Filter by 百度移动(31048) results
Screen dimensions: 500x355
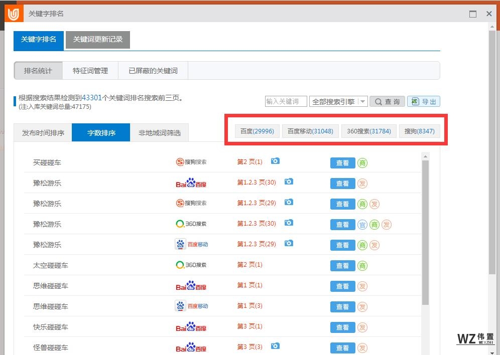310,131
